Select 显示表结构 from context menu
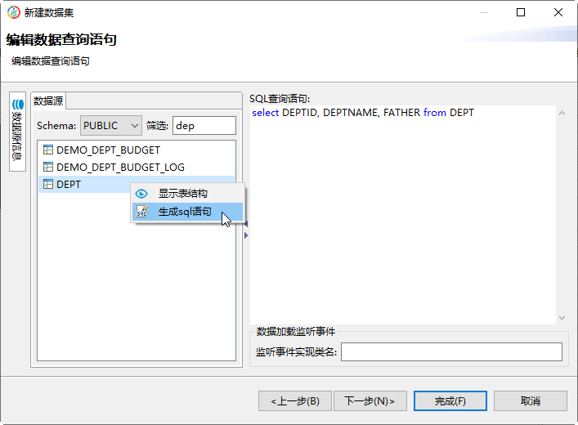The height and width of the screenshot is (425, 578). tap(183, 194)
